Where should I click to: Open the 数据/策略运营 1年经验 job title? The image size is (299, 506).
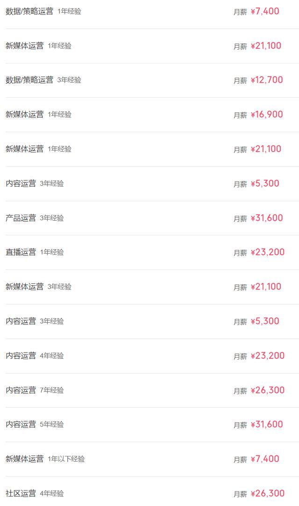[x=29, y=11]
